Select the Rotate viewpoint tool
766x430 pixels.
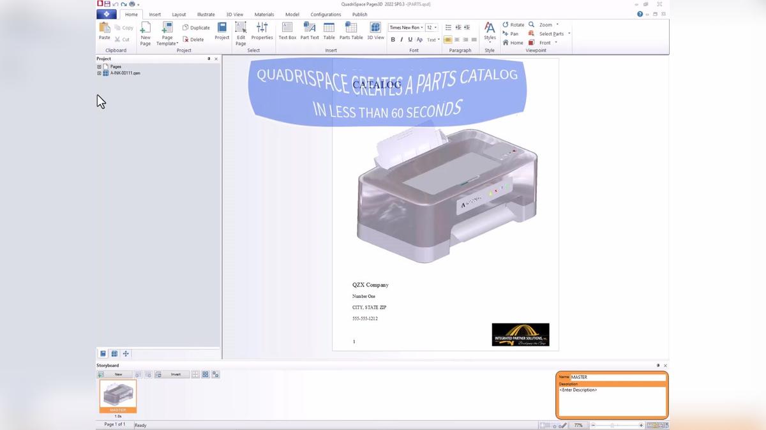coord(513,25)
